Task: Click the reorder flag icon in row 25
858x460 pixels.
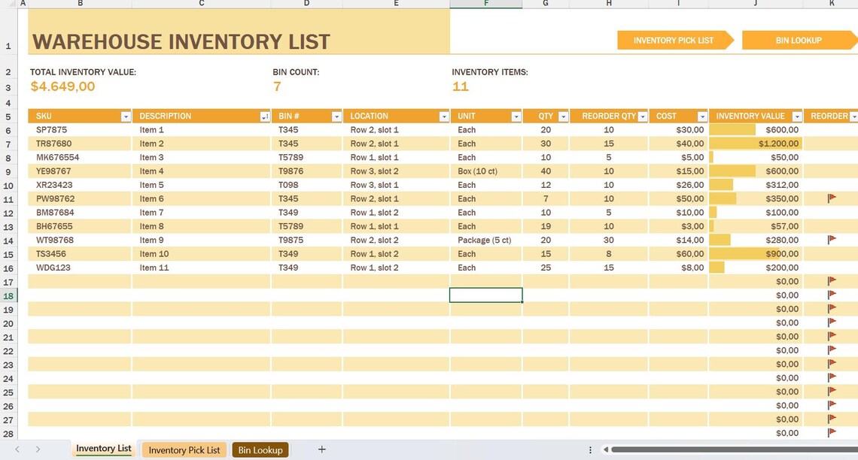Action: (x=832, y=392)
